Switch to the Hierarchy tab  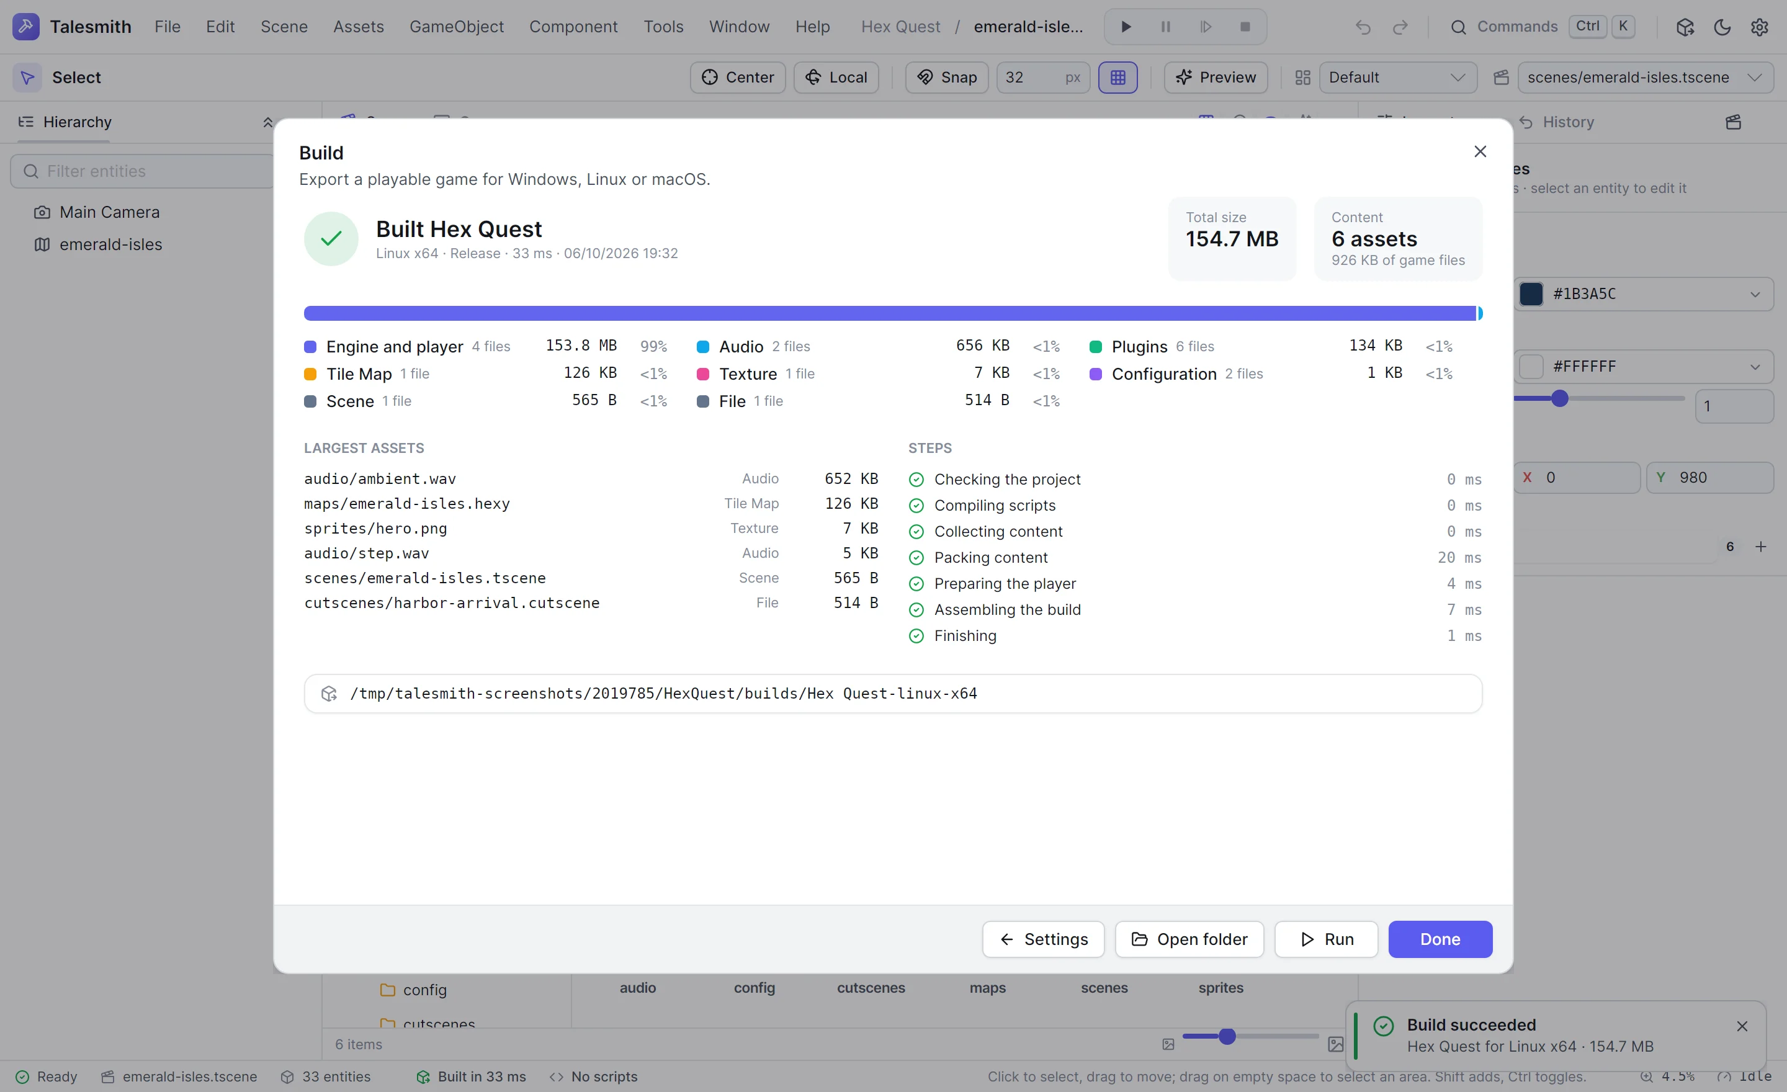tap(65, 122)
